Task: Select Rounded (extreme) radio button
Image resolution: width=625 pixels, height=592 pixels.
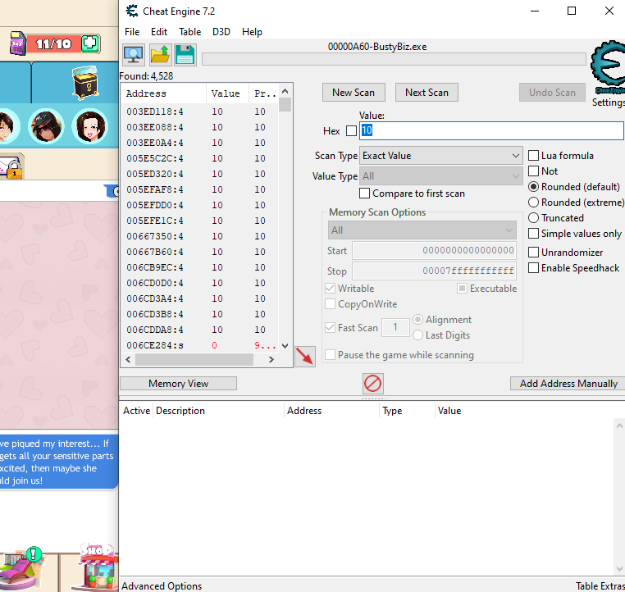Action: tap(533, 203)
